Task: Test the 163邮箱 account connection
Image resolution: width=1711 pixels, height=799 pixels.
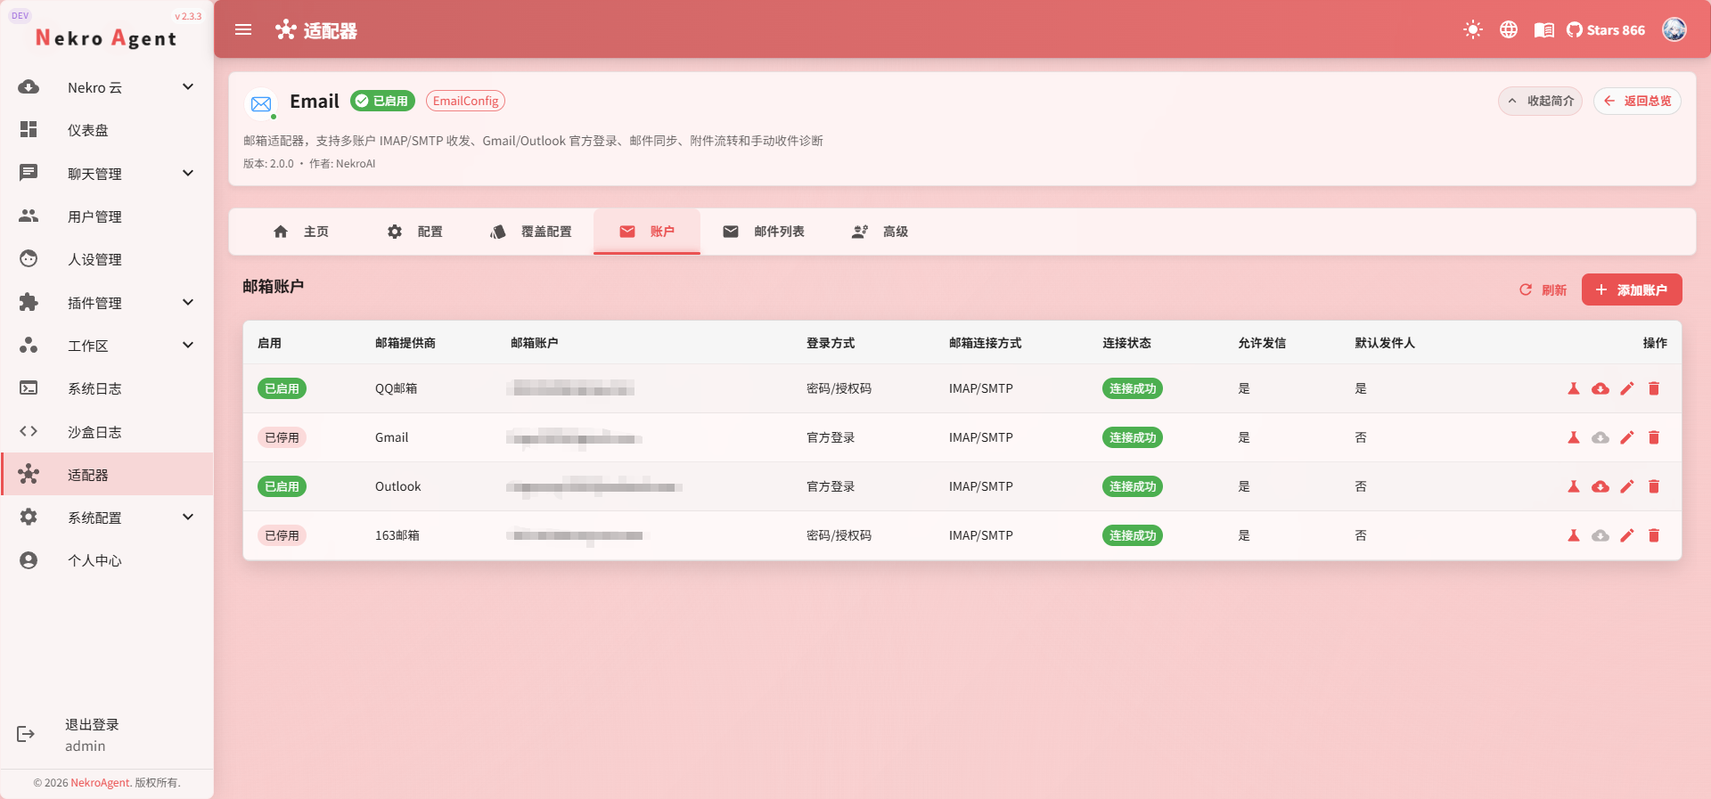Action: pyautogui.click(x=1574, y=535)
